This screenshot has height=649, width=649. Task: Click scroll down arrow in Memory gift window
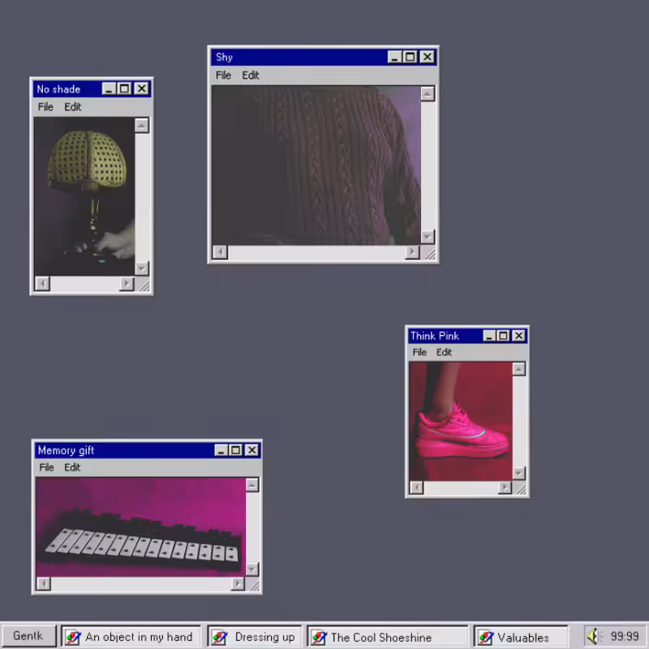252,569
